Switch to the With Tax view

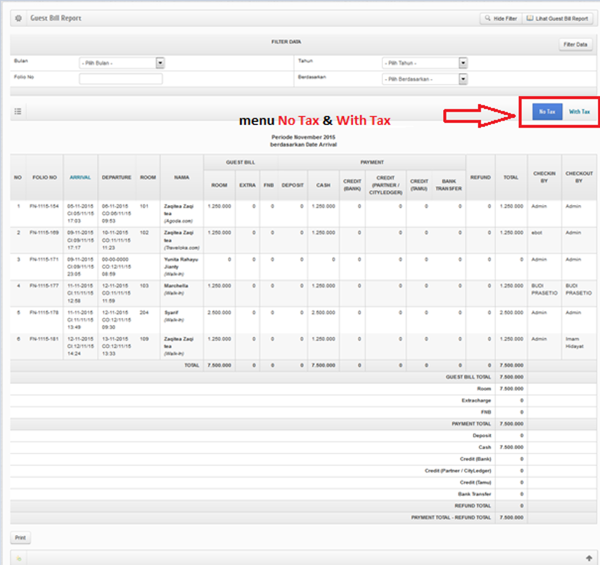579,112
